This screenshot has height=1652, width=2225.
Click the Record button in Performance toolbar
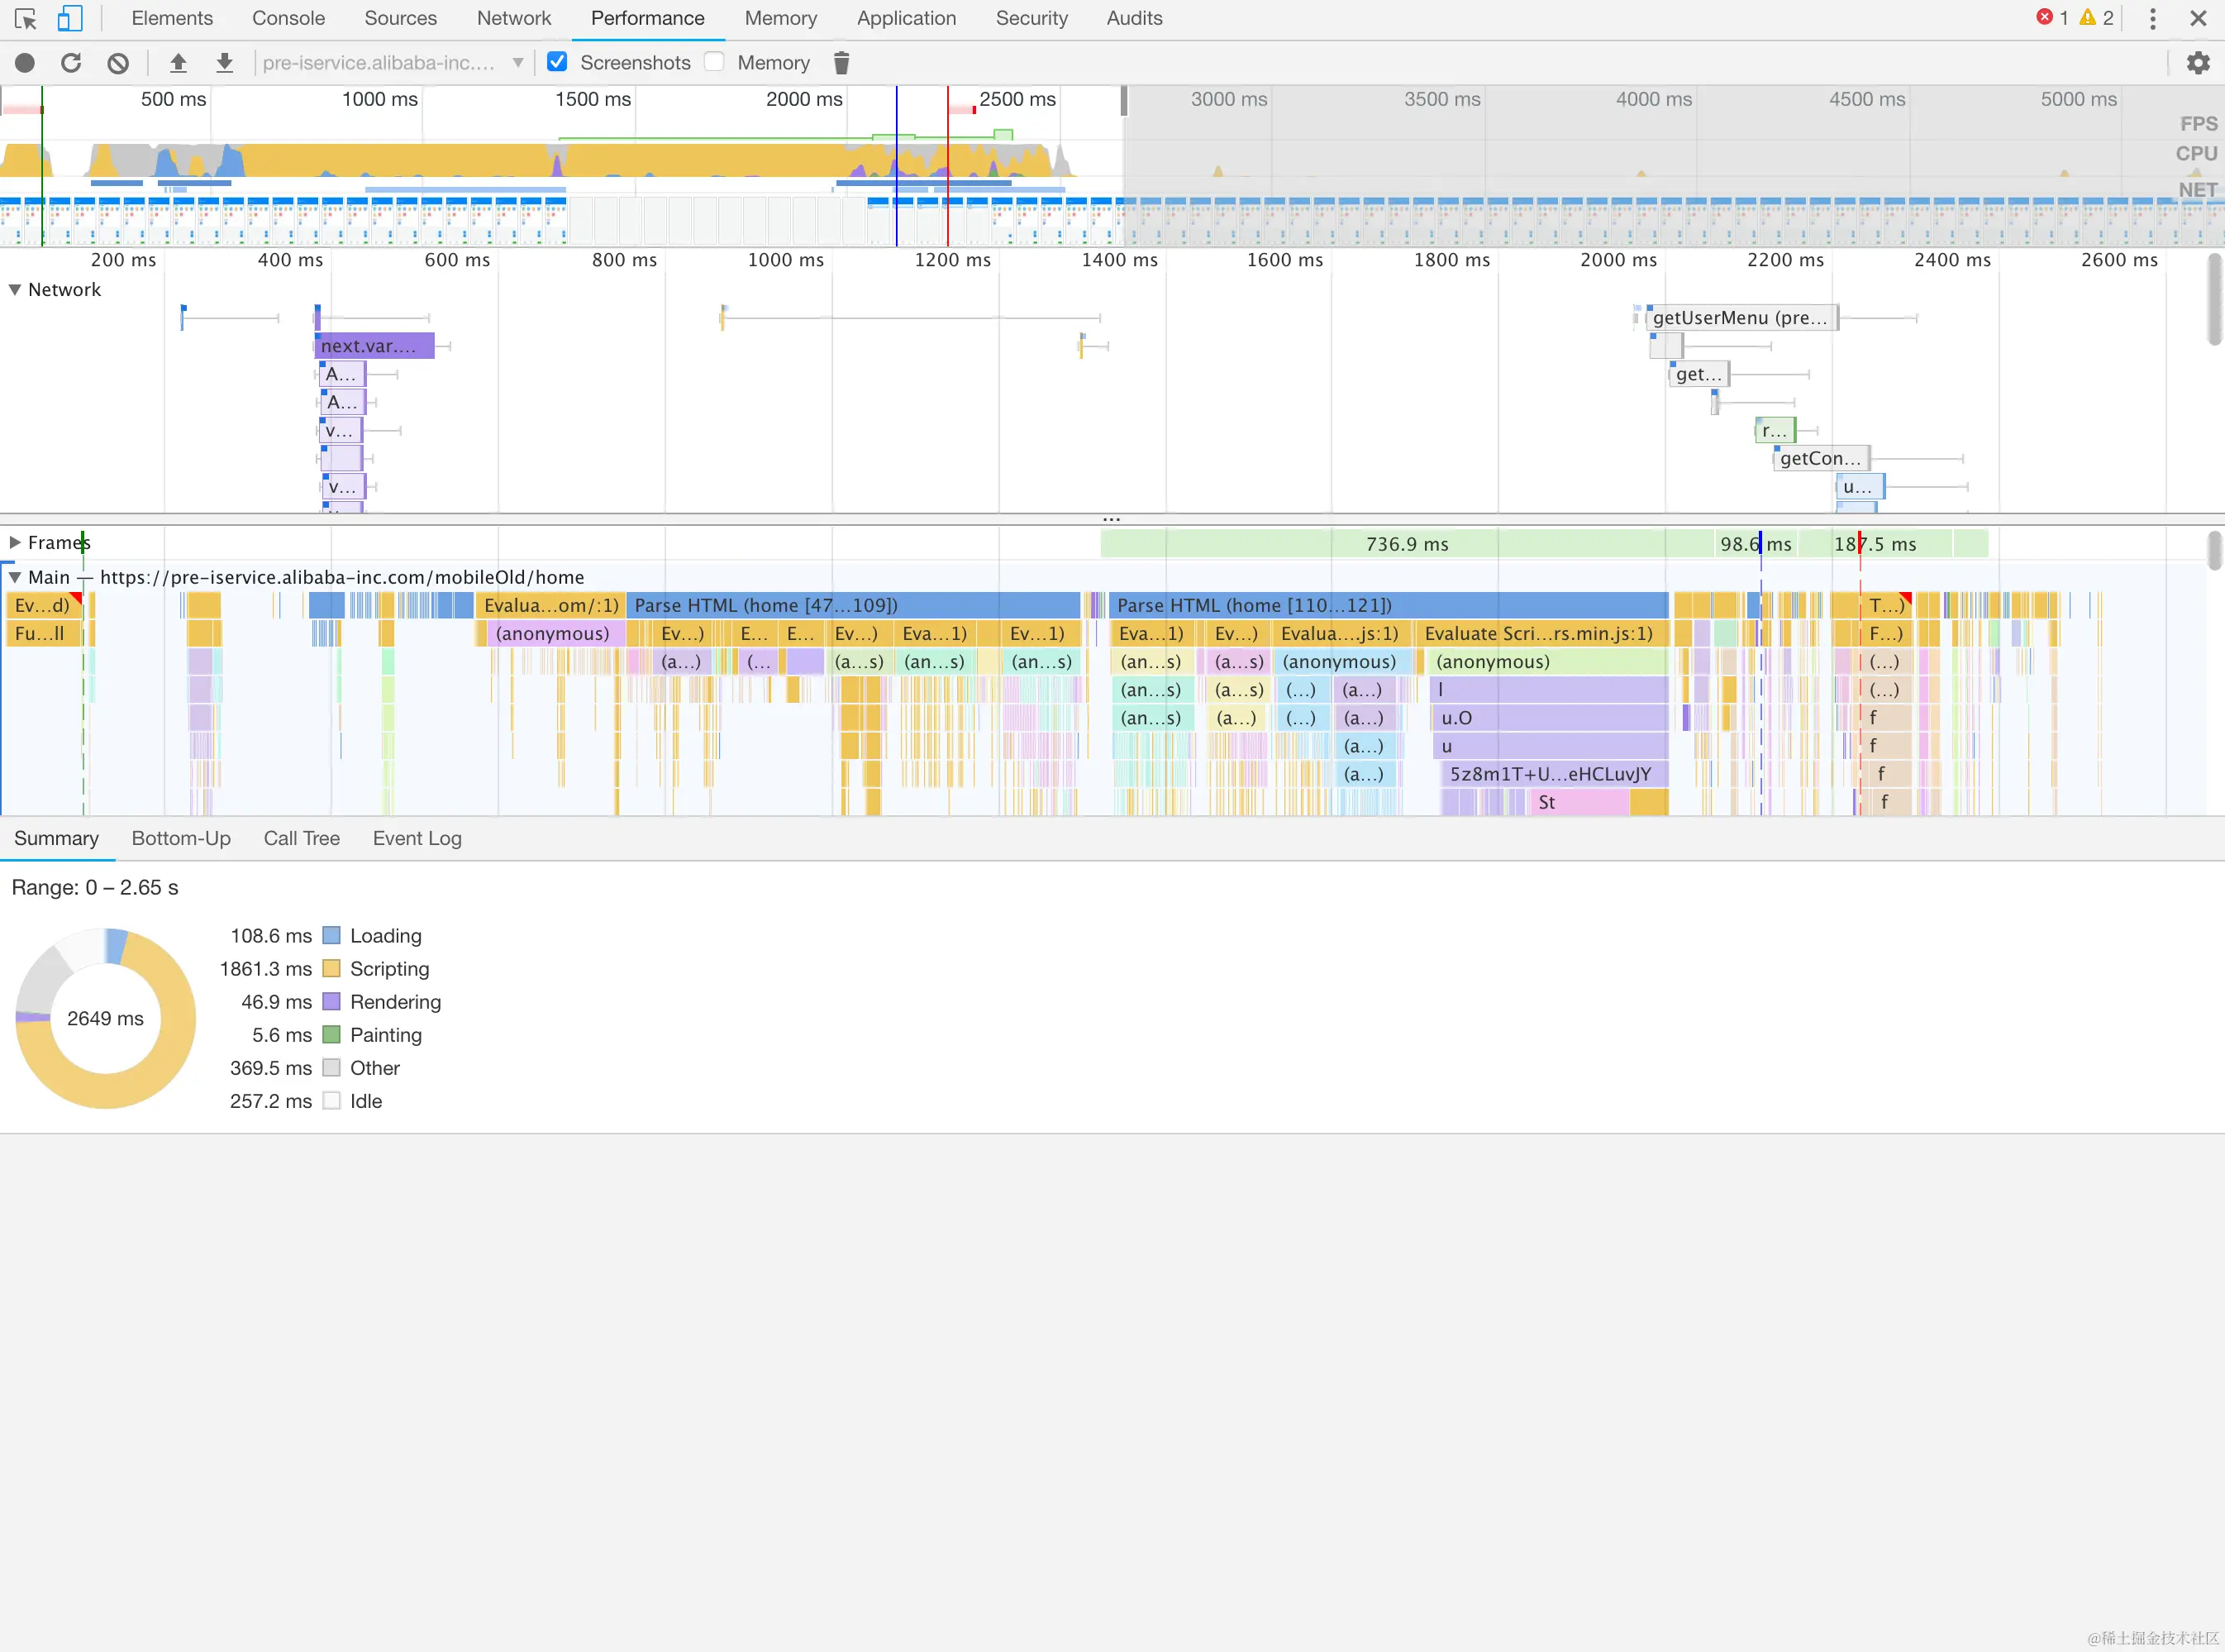click(x=25, y=63)
